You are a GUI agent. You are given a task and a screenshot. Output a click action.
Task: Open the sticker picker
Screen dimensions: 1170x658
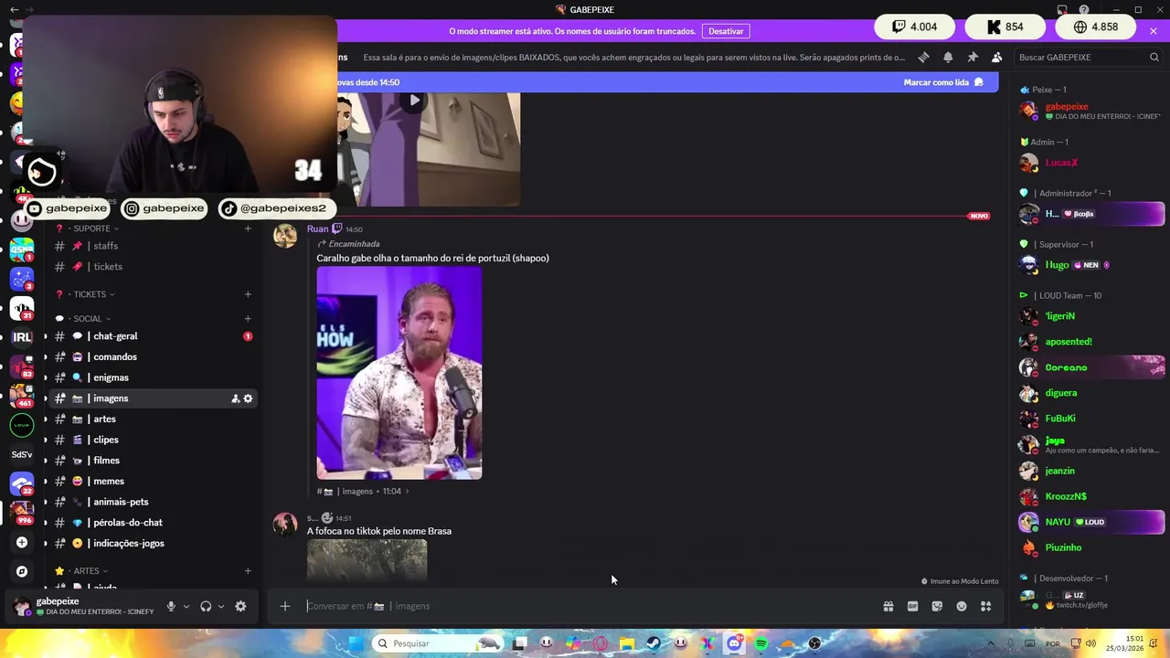coord(937,606)
